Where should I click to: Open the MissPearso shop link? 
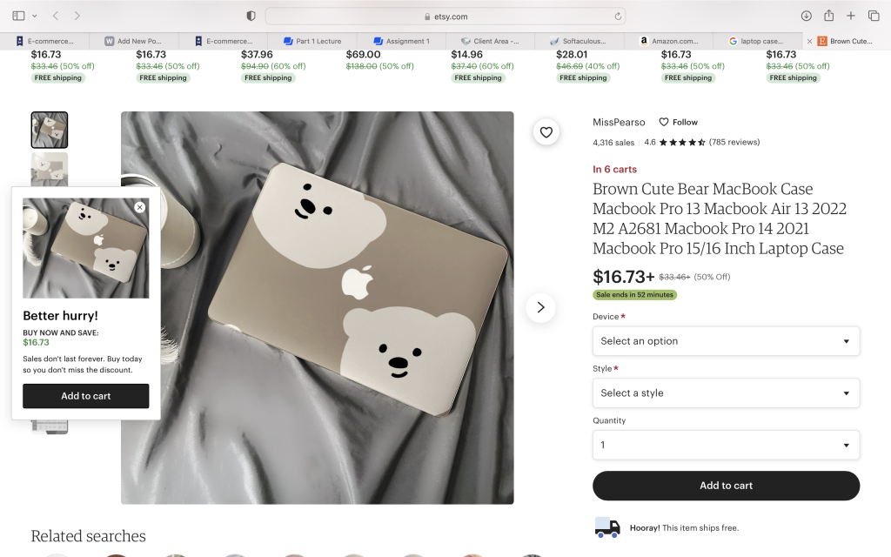[x=619, y=123]
